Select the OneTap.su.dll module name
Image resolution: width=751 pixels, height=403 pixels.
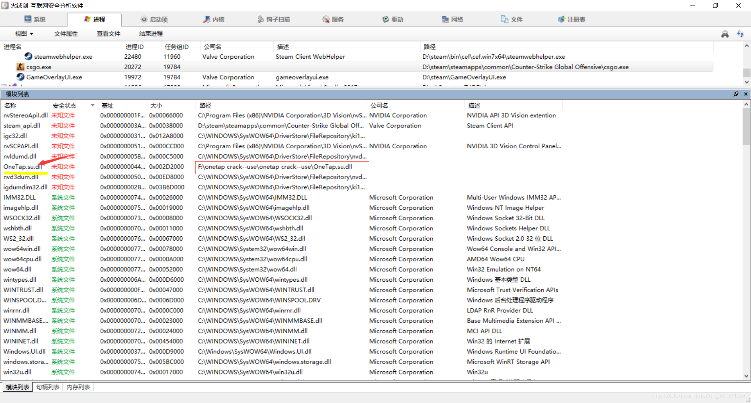[x=23, y=167]
